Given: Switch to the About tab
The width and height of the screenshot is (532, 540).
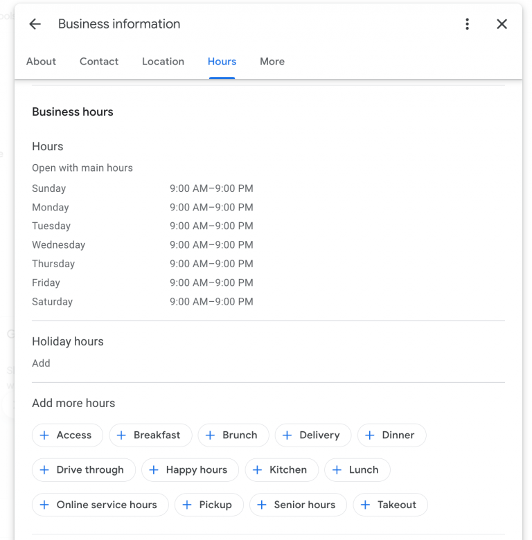Looking at the screenshot, I should 41,62.
